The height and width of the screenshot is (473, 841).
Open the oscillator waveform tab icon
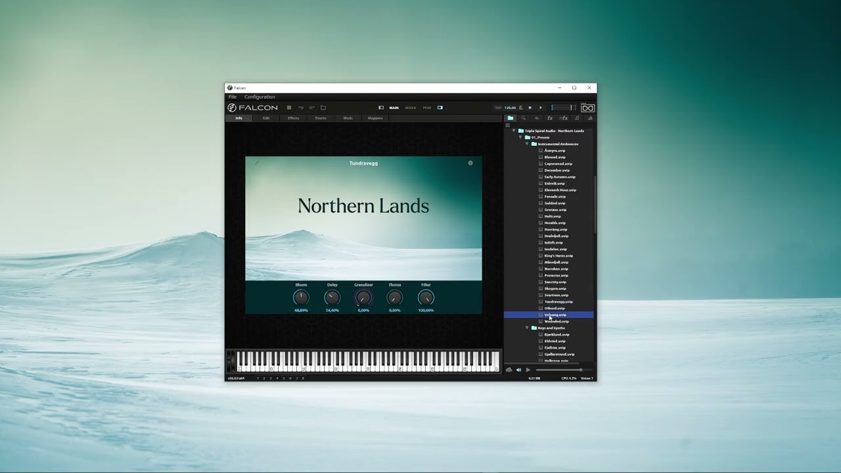coord(537,118)
